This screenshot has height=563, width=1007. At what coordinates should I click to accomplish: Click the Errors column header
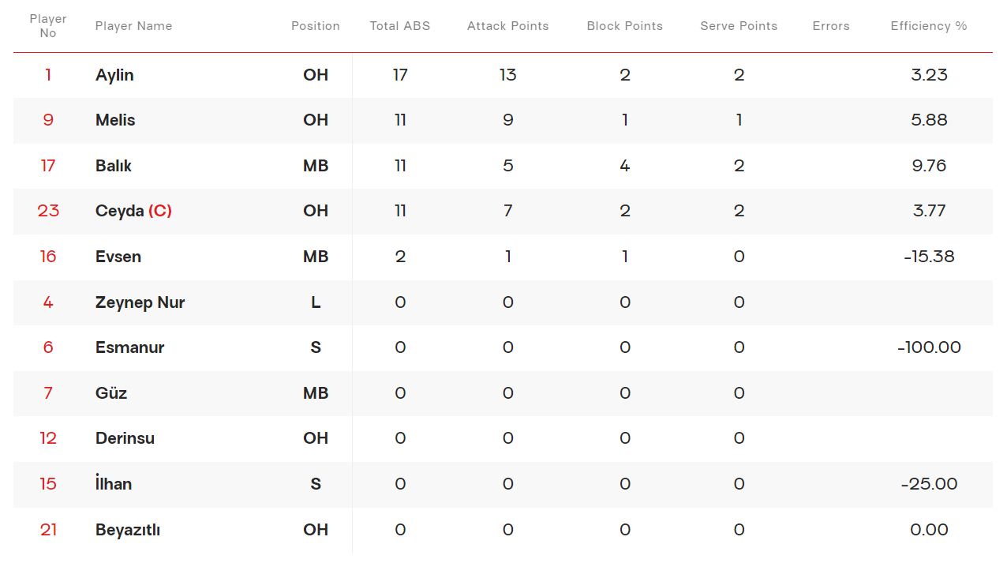[831, 26]
